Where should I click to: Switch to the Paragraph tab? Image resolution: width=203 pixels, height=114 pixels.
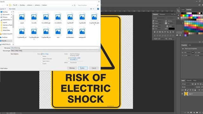[x=162, y=14]
